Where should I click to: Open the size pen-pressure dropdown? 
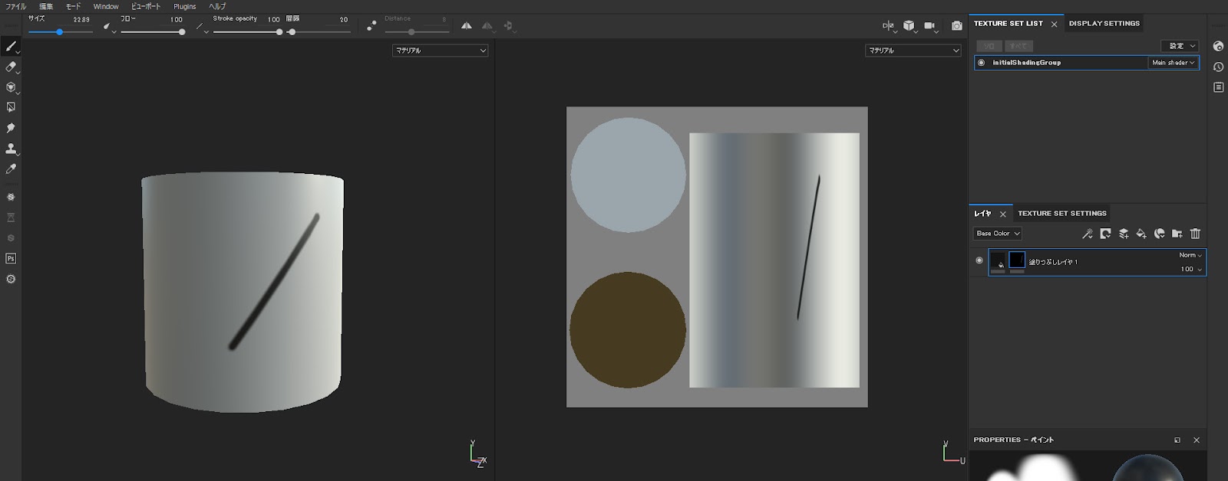pyautogui.click(x=108, y=27)
